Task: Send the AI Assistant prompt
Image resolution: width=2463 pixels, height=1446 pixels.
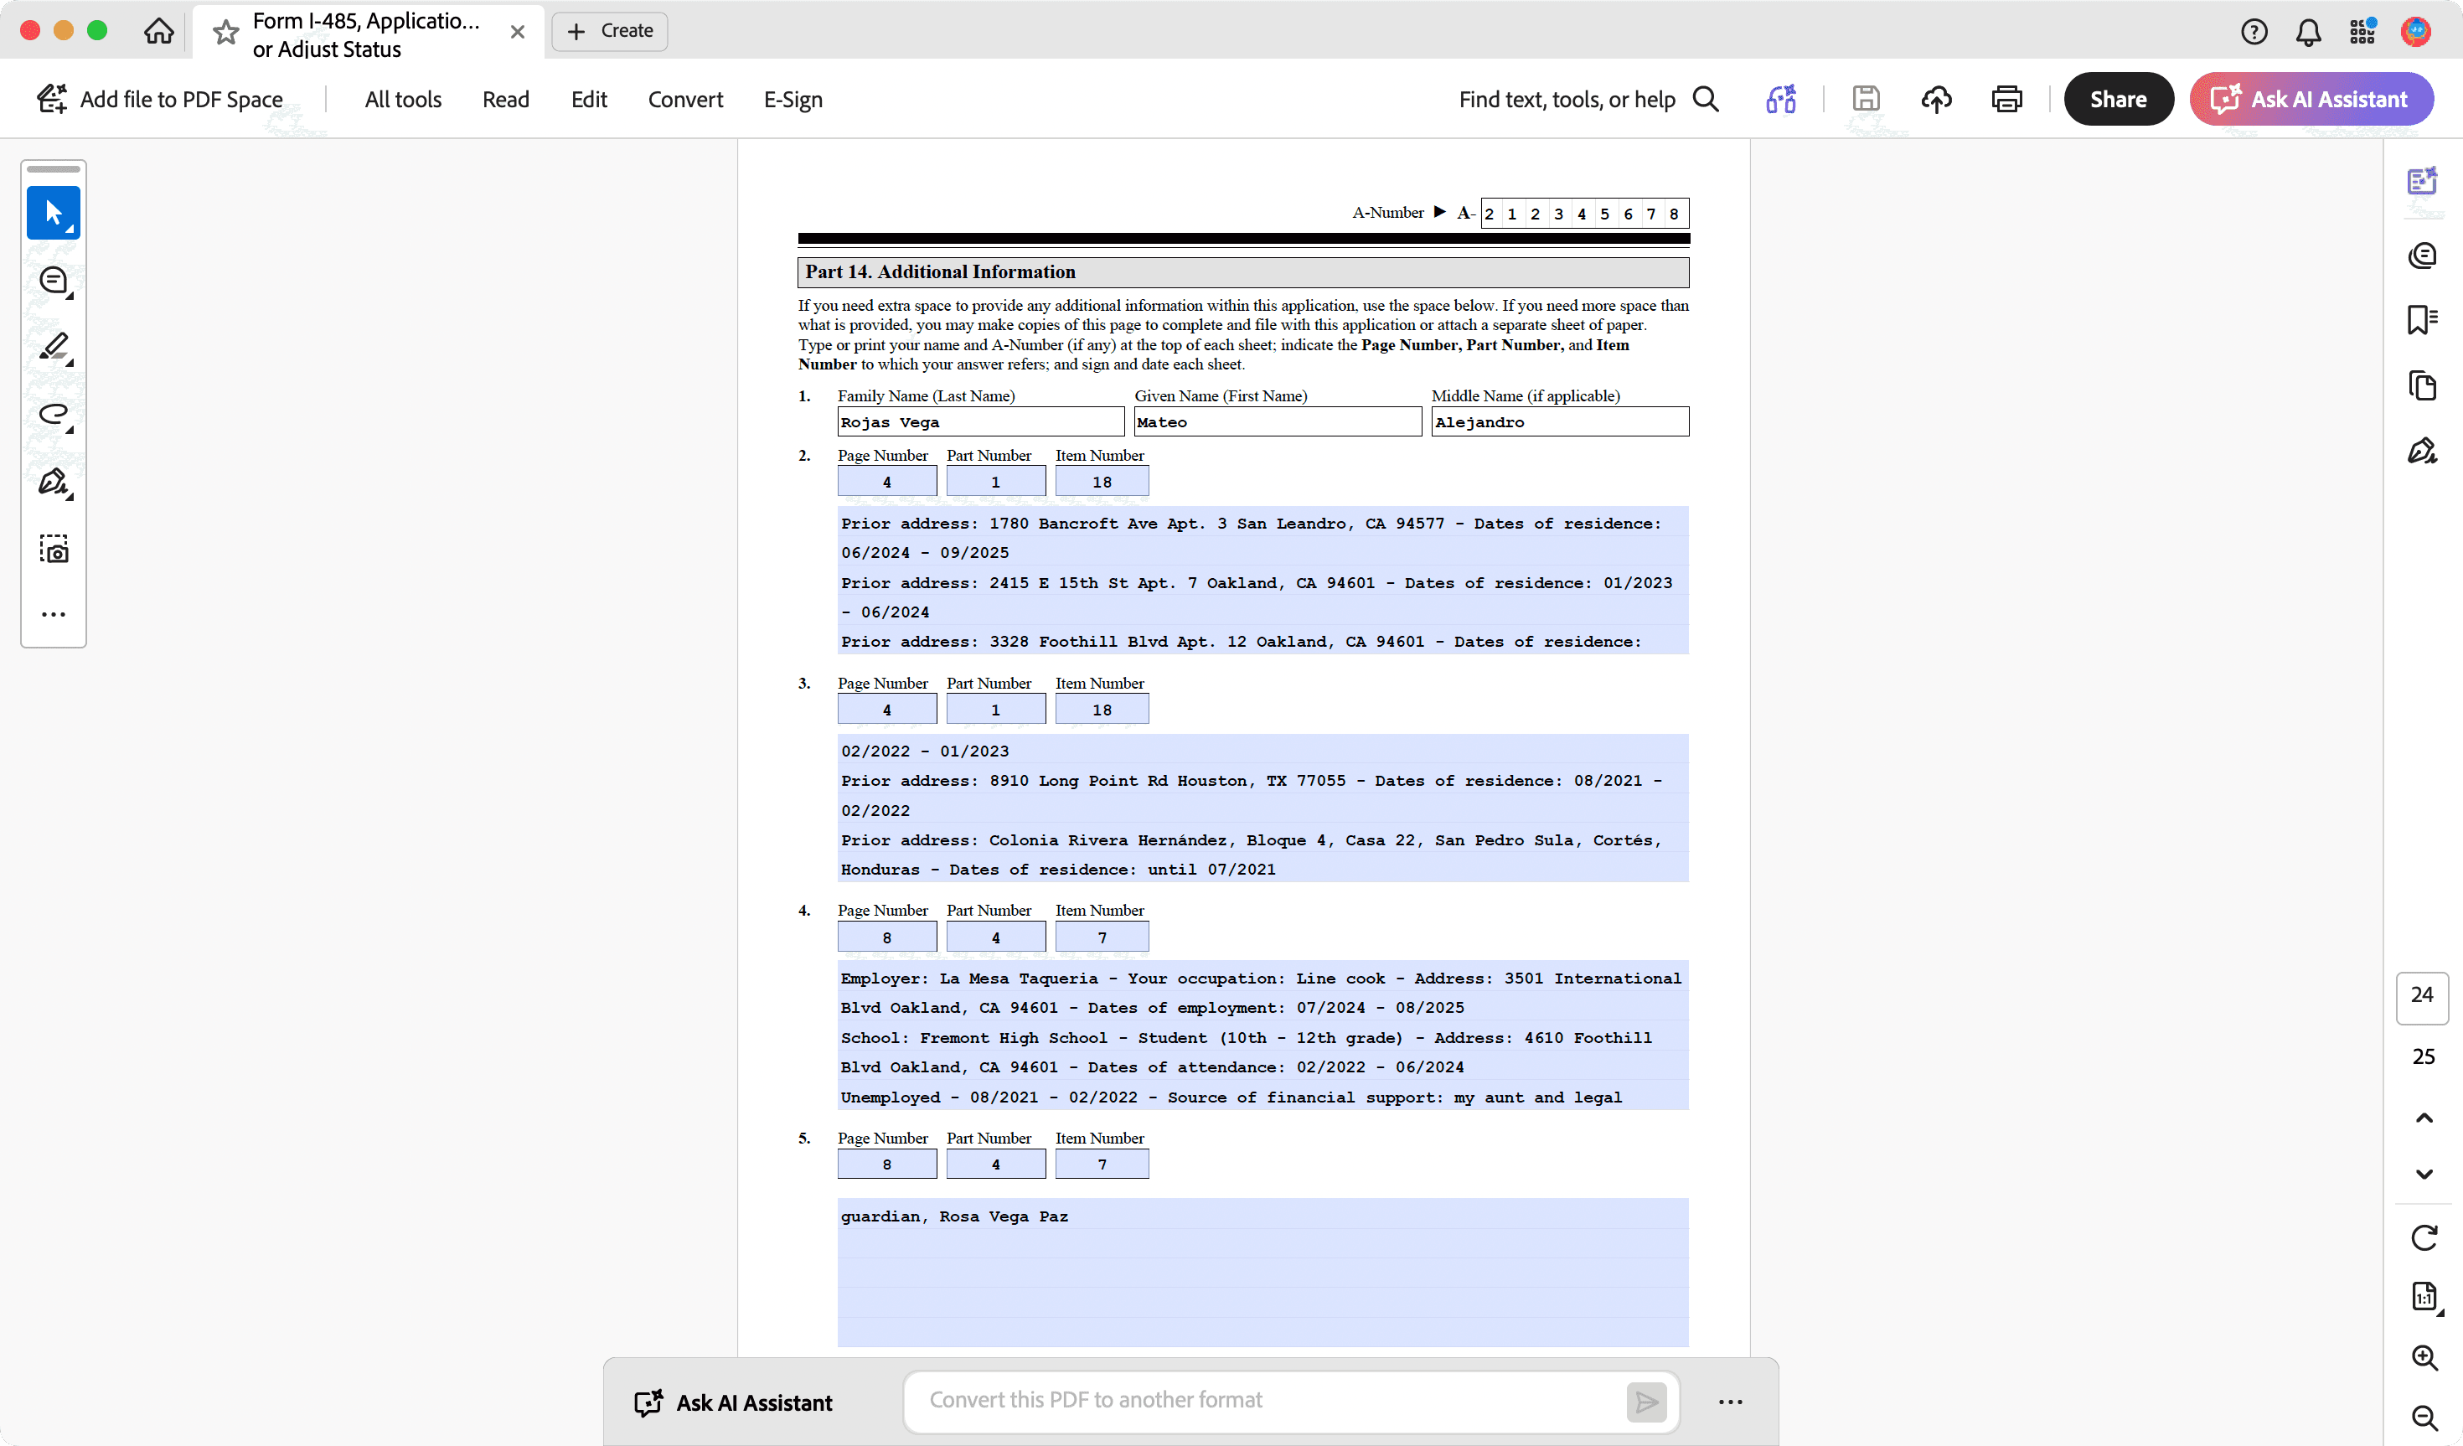Action: [x=1646, y=1402]
